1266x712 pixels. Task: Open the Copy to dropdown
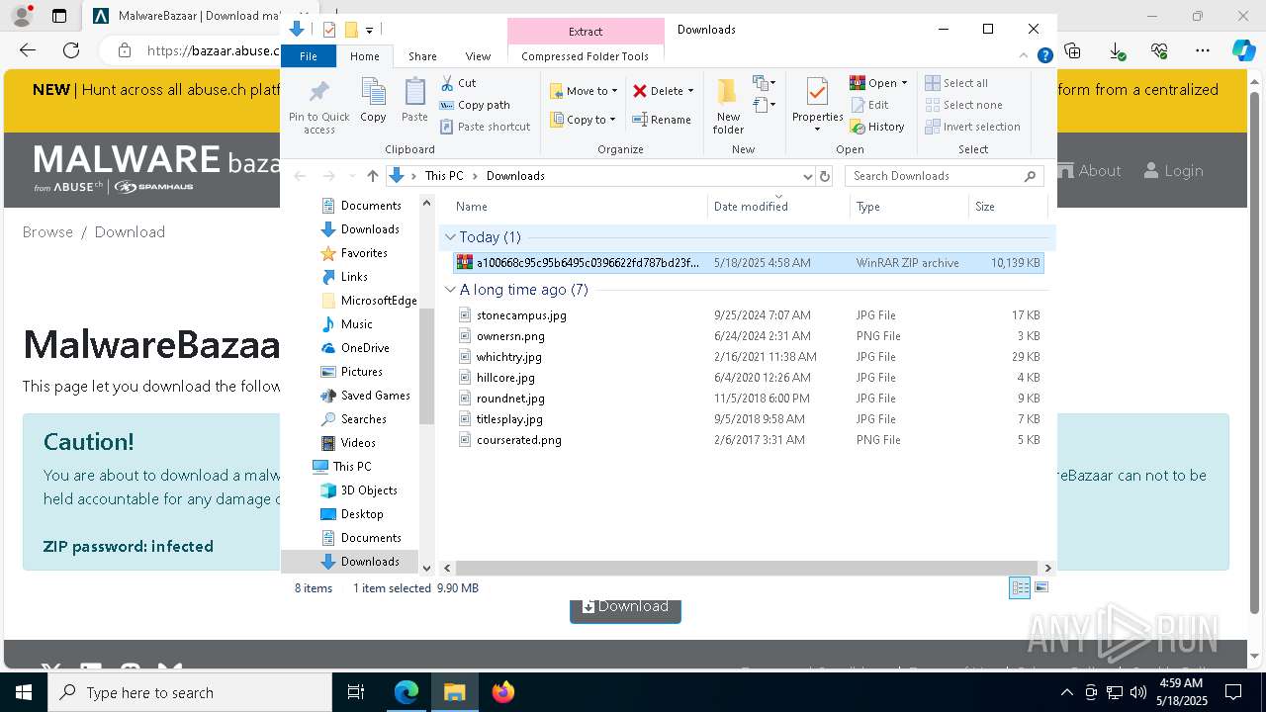[x=583, y=120]
